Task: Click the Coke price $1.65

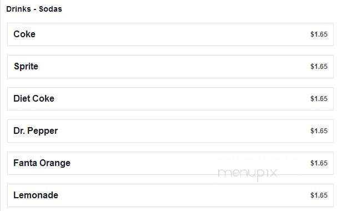Action: [319, 34]
